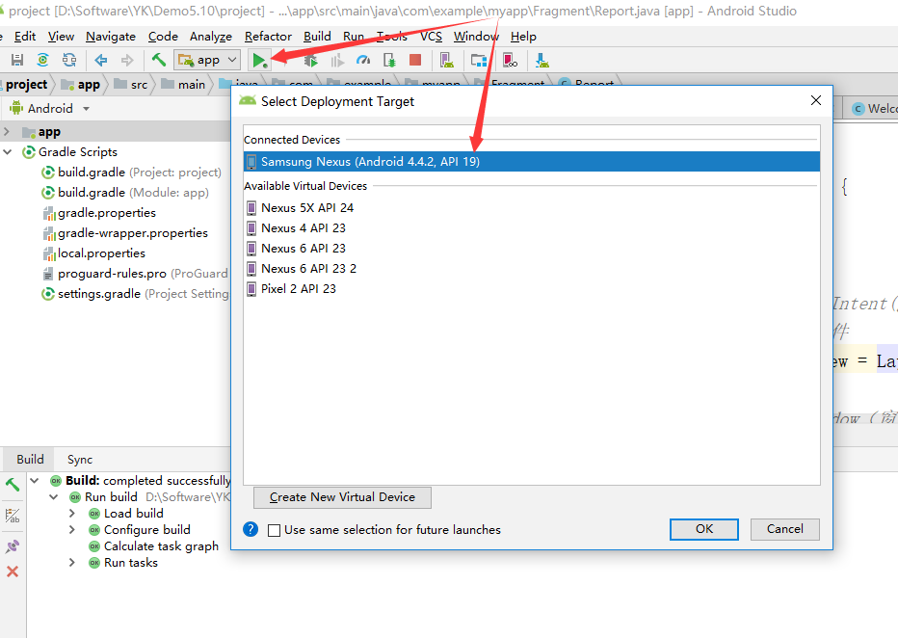
Task: Click the project breadcrumb
Action: pyautogui.click(x=26, y=85)
